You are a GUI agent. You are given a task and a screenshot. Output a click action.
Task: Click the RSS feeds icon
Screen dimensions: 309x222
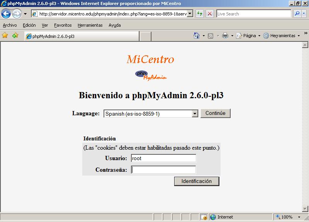tap(211, 36)
